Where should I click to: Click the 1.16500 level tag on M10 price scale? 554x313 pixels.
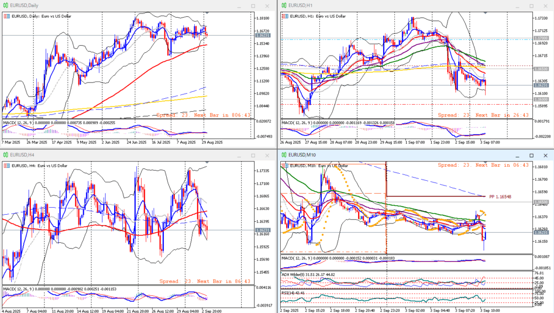click(x=541, y=203)
